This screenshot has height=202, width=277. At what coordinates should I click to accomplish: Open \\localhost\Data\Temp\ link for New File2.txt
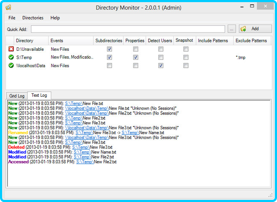point(87,113)
